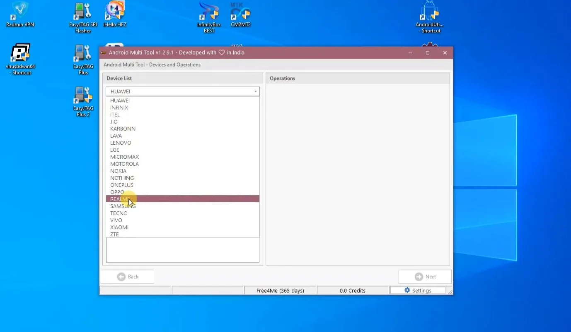Select KARBONN in the brand list
571x332 pixels.
(x=183, y=129)
